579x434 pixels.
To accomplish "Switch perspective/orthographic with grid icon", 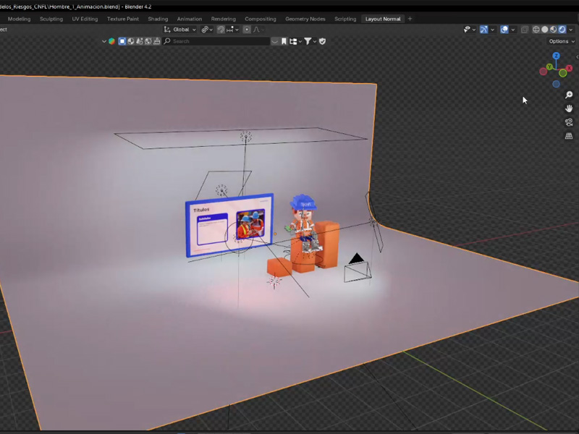I will 569,136.
